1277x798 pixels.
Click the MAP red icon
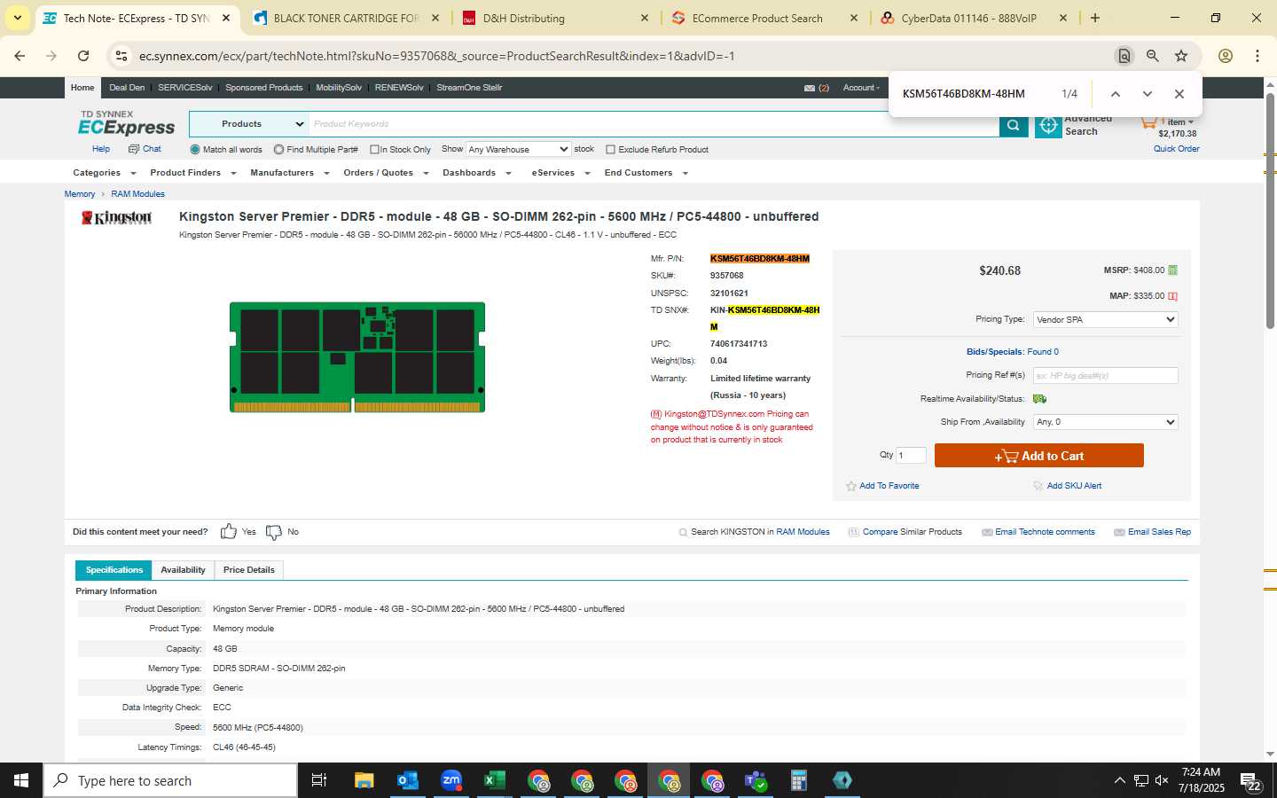tap(1172, 296)
